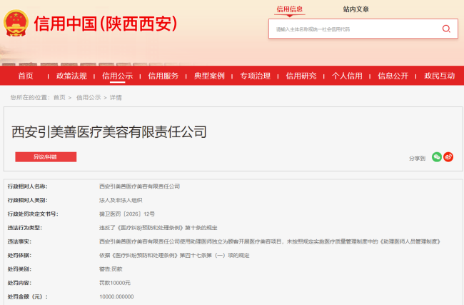Click the penalty document number ending in 12号
The width and height of the screenshot is (464, 305).
pyautogui.click(x=127, y=214)
